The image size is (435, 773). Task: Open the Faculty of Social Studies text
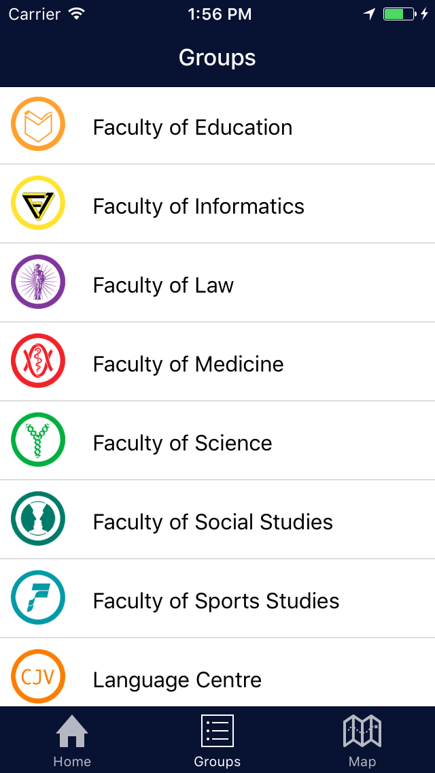point(213,522)
